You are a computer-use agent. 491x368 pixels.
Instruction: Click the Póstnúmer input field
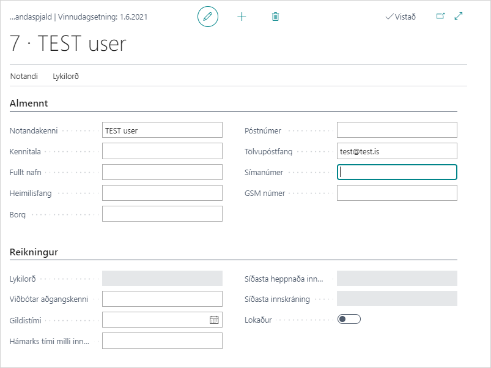click(397, 130)
